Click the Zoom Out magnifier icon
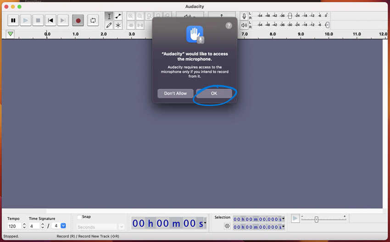390x242 pixels. pos(140,16)
